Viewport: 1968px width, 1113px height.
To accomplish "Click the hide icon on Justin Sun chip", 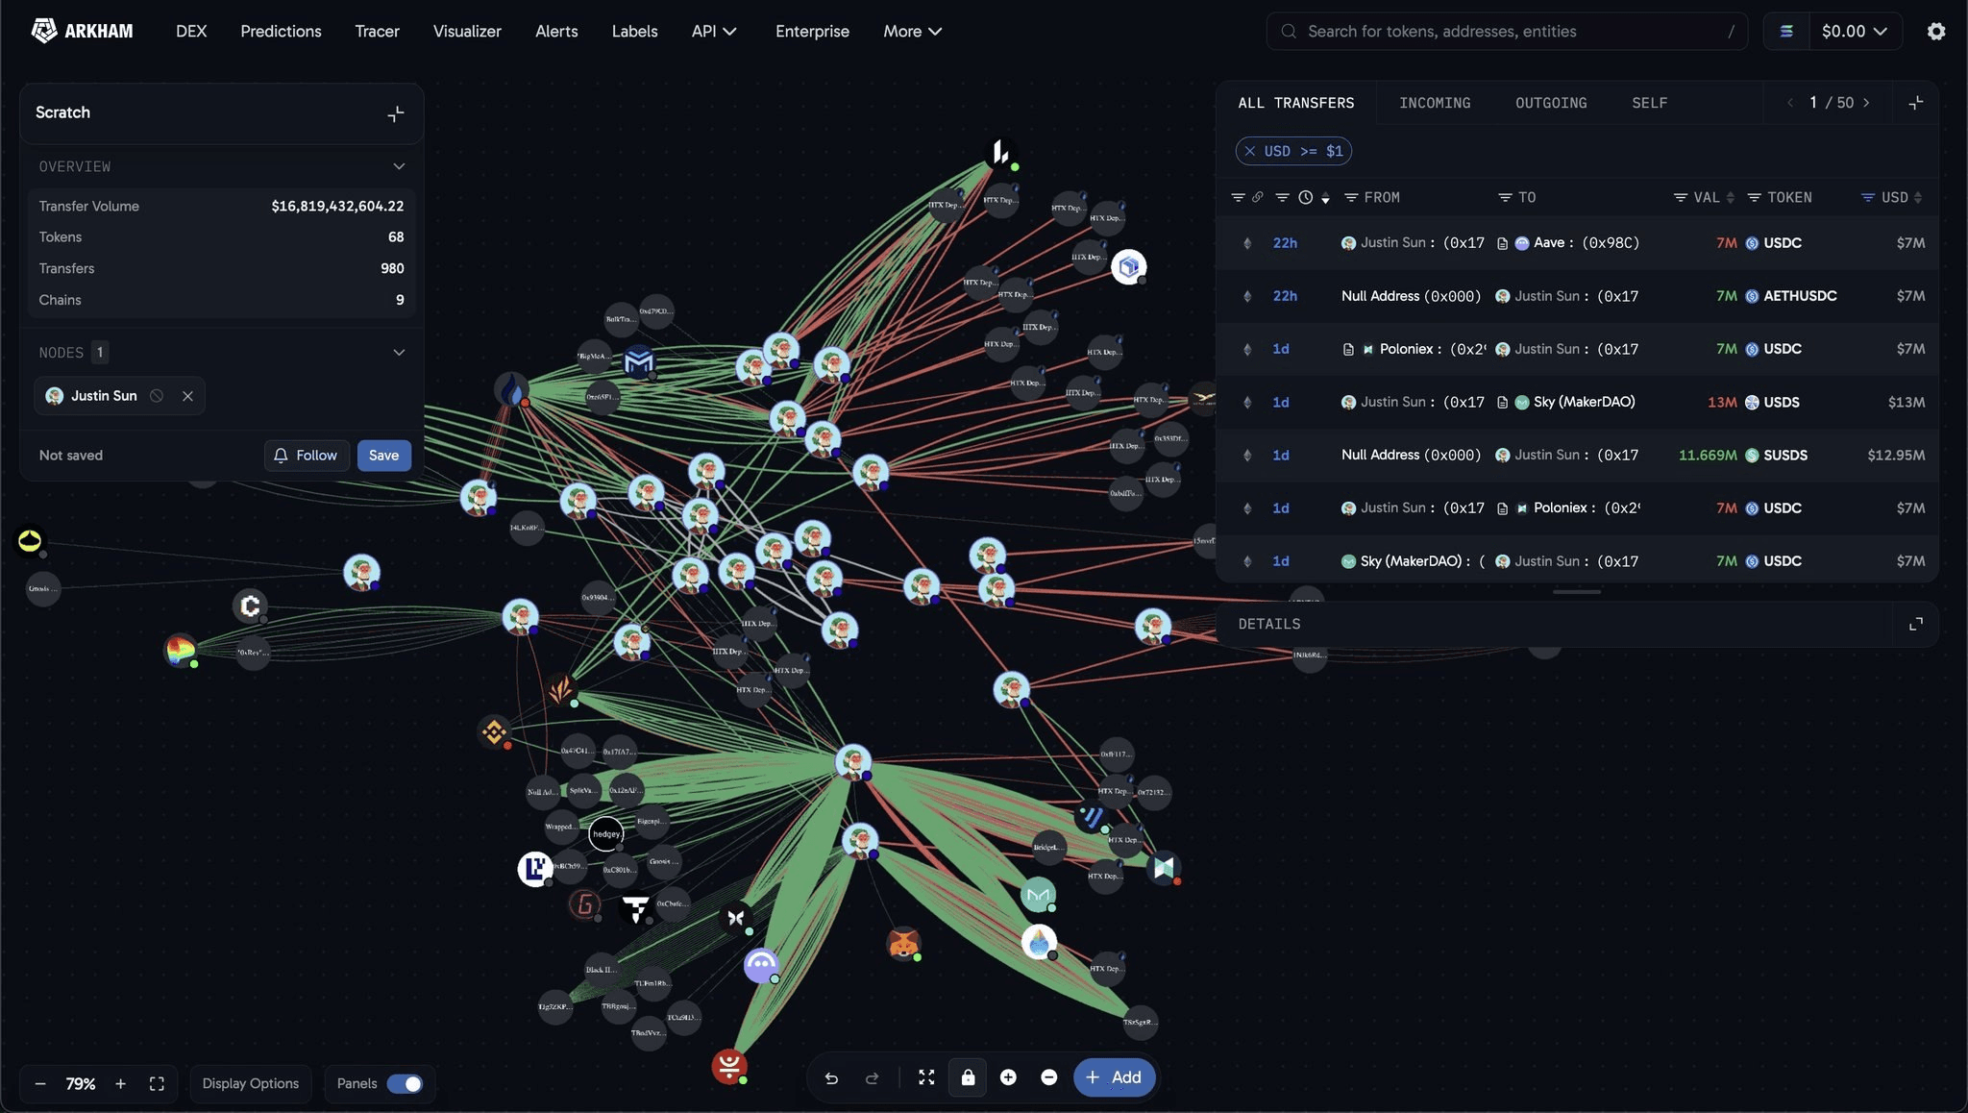I will coord(157,396).
